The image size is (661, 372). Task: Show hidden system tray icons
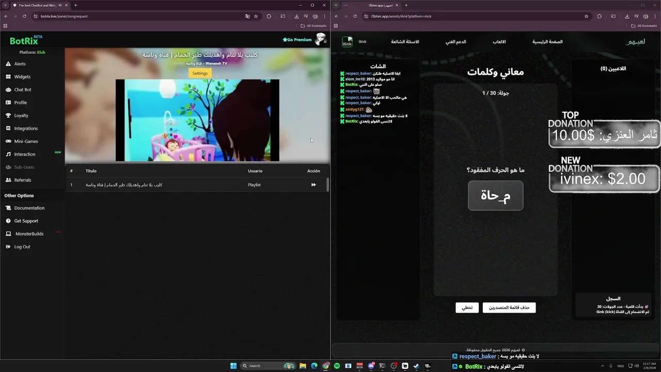tap(602, 366)
